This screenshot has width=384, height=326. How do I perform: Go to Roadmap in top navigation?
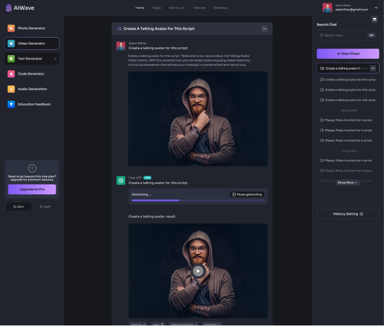[220, 8]
